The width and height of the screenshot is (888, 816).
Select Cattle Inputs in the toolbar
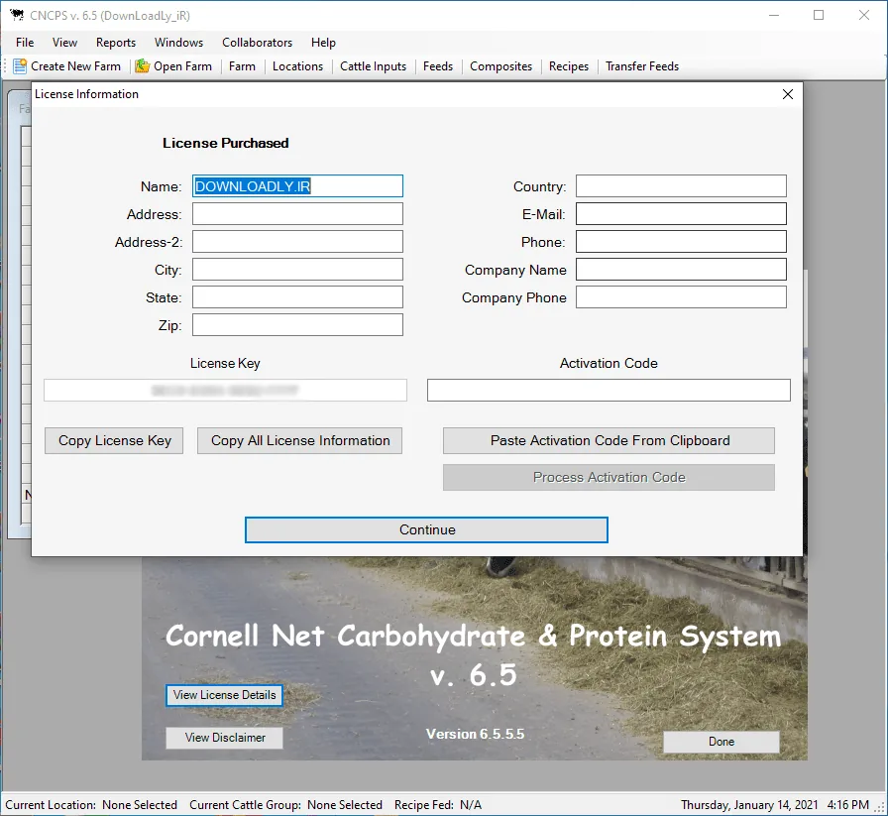374,66
